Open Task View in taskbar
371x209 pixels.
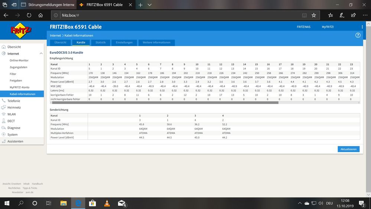pos(49,203)
